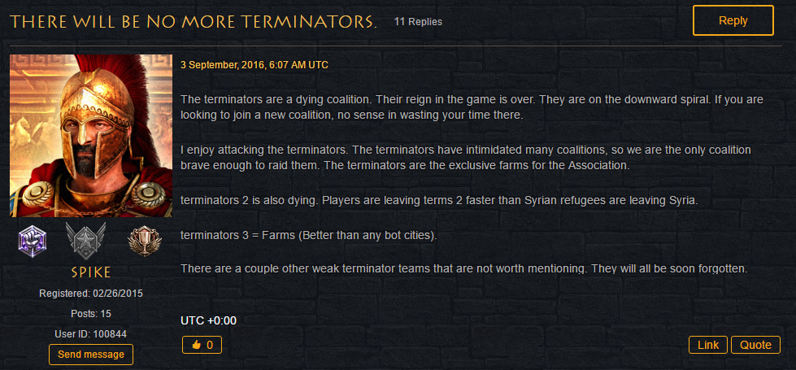Image resolution: width=796 pixels, height=370 pixels.
Task: Like the post with thumbs-up icon
Action: (202, 346)
